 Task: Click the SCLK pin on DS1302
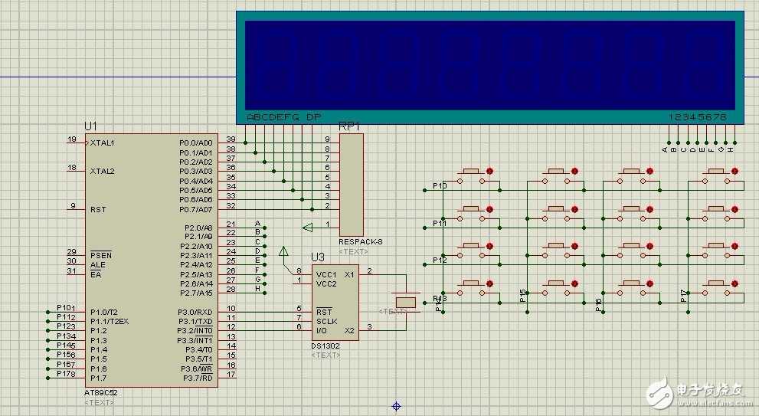pyautogui.click(x=327, y=322)
